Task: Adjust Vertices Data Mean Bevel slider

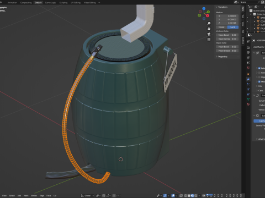Action: click(x=227, y=35)
